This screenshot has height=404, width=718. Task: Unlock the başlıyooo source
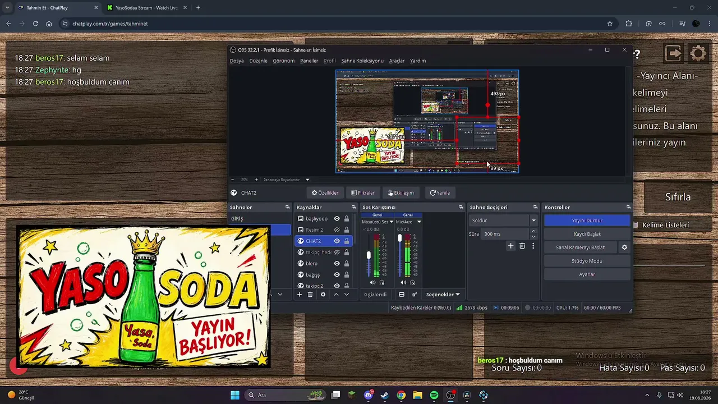pyautogui.click(x=347, y=218)
